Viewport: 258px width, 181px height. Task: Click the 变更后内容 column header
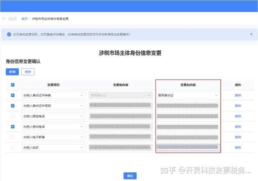coord(188,85)
